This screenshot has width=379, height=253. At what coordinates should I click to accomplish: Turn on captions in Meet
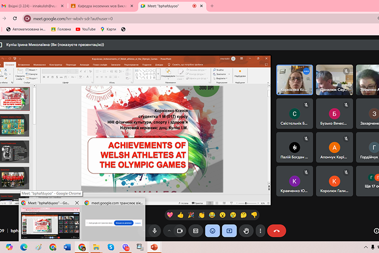(x=196, y=230)
